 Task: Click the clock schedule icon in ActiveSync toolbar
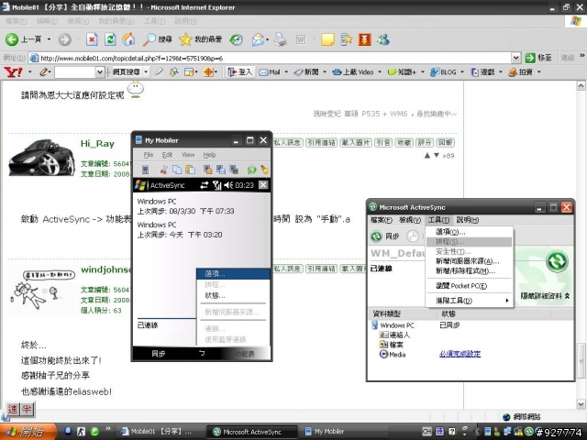[x=413, y=236]
